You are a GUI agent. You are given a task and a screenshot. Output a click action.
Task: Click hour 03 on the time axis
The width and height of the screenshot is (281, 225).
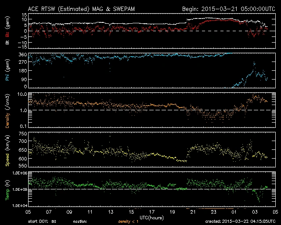pos(254,211)
